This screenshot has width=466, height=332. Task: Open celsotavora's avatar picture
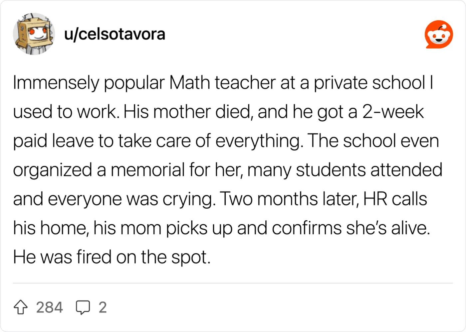pyautogui.click(x=34, y=34)
